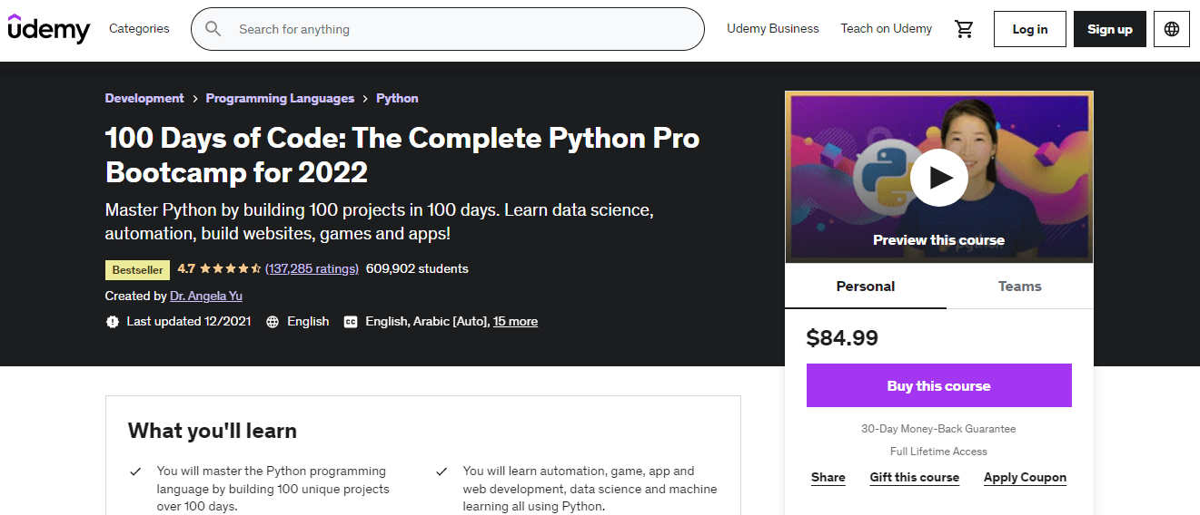Click the magnifying glass search icon

pos(213,29)
